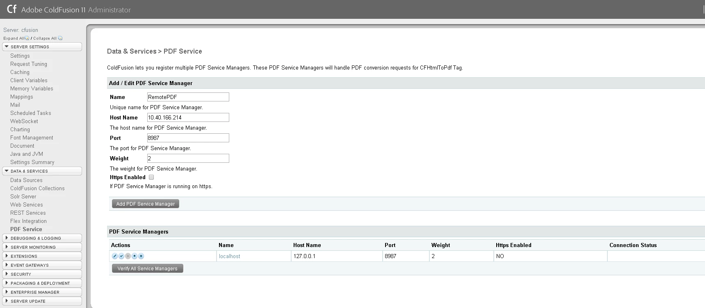Image resolution: width=705 pixels, height=308 pixels.
Task: Click the localhost service manager link
Action: [230, 256]
